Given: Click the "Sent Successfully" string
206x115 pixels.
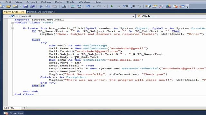Looking at the screenshot, I should 85,74.
